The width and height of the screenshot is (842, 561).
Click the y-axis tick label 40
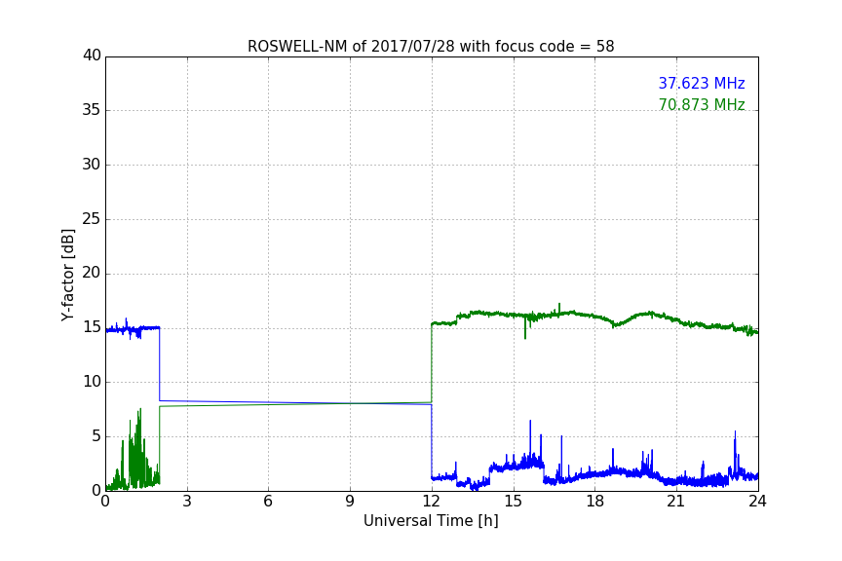pos(92,56)
